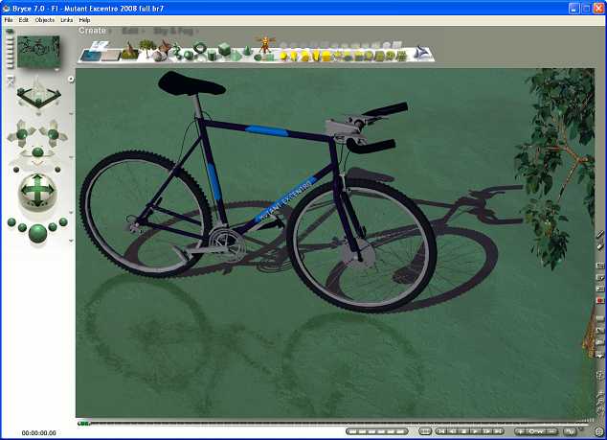Jump to last frame in animation controls

tap(498, 431)
